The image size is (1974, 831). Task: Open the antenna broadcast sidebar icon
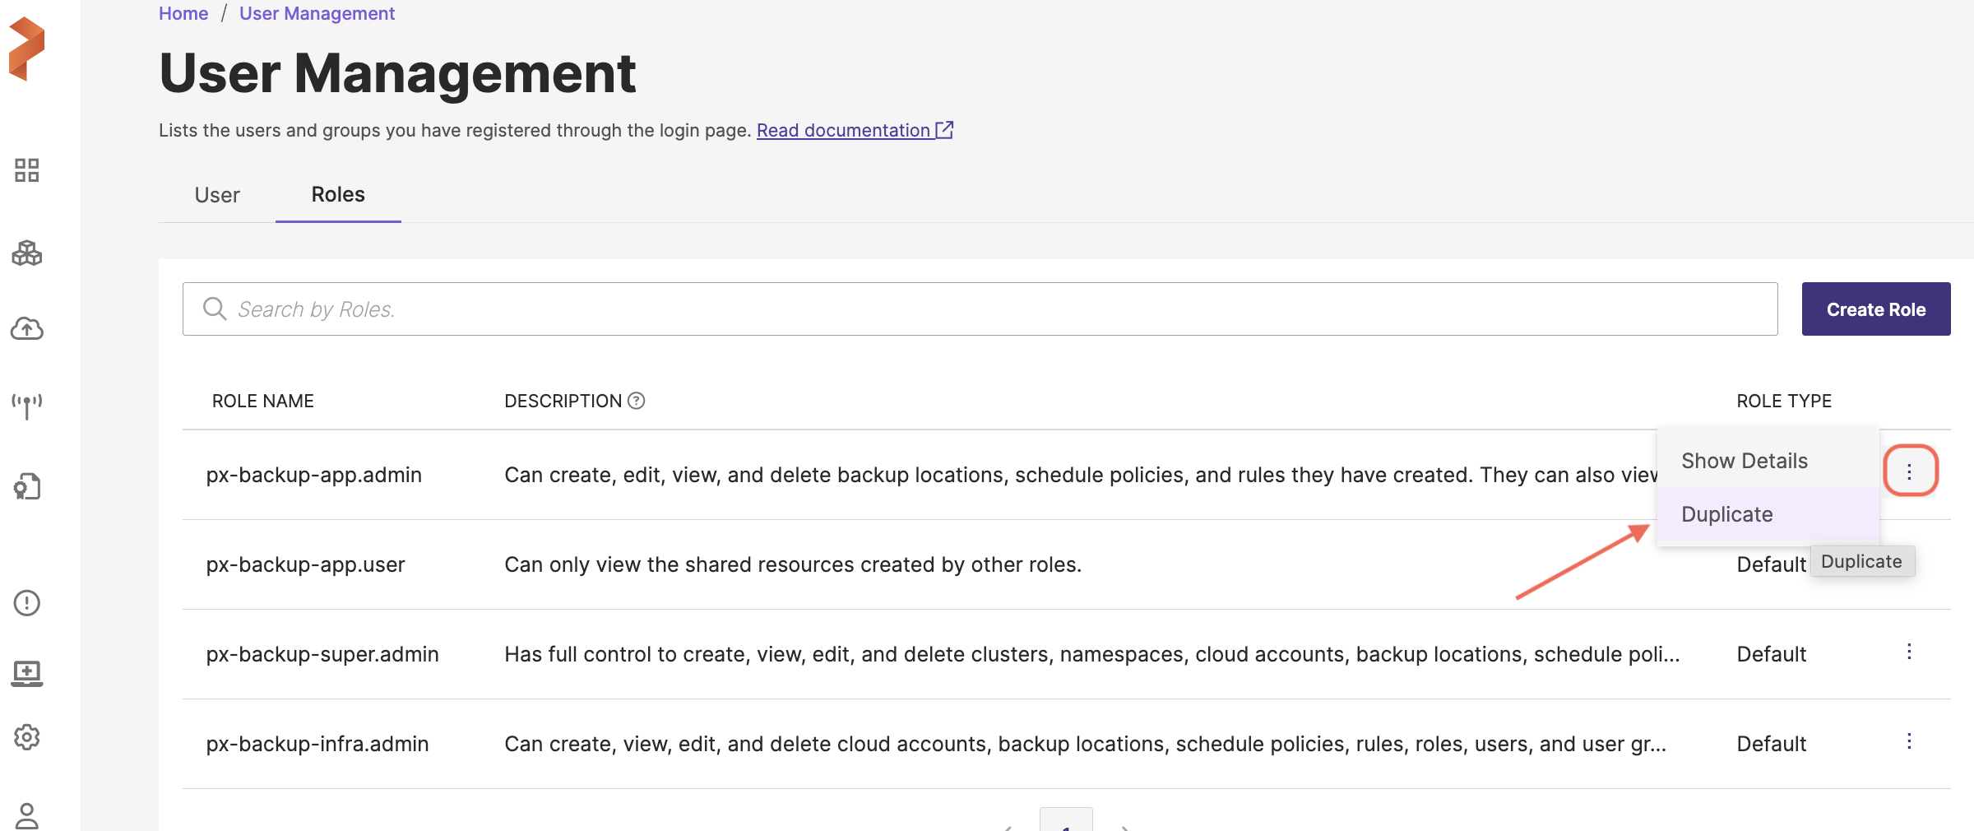click(x=27, y=406)
